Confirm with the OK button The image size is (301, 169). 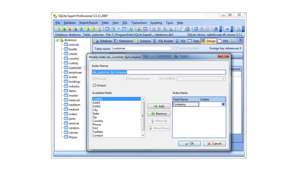pyautogui.click(x=189, y=144)
